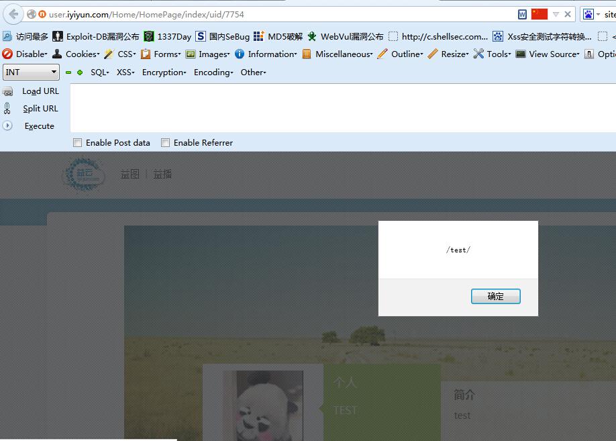This screenshot has width=616, height=441.
Task: Click the TEST username text
Action: (346, 410)
